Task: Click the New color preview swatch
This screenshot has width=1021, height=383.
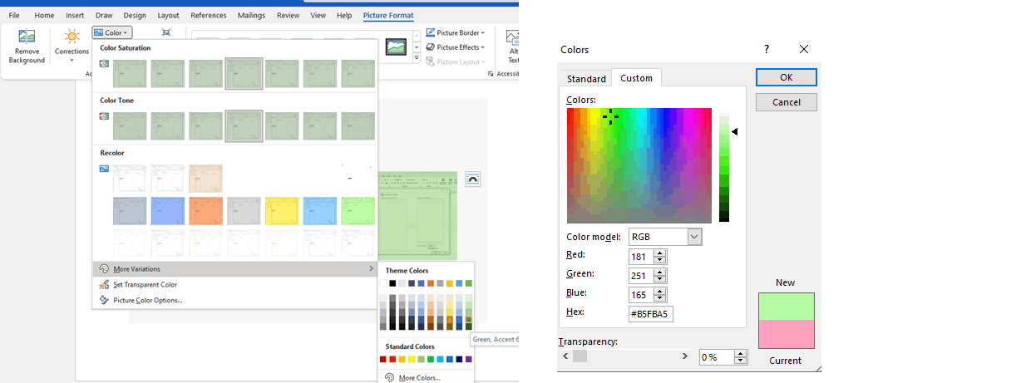Action: 786,307
